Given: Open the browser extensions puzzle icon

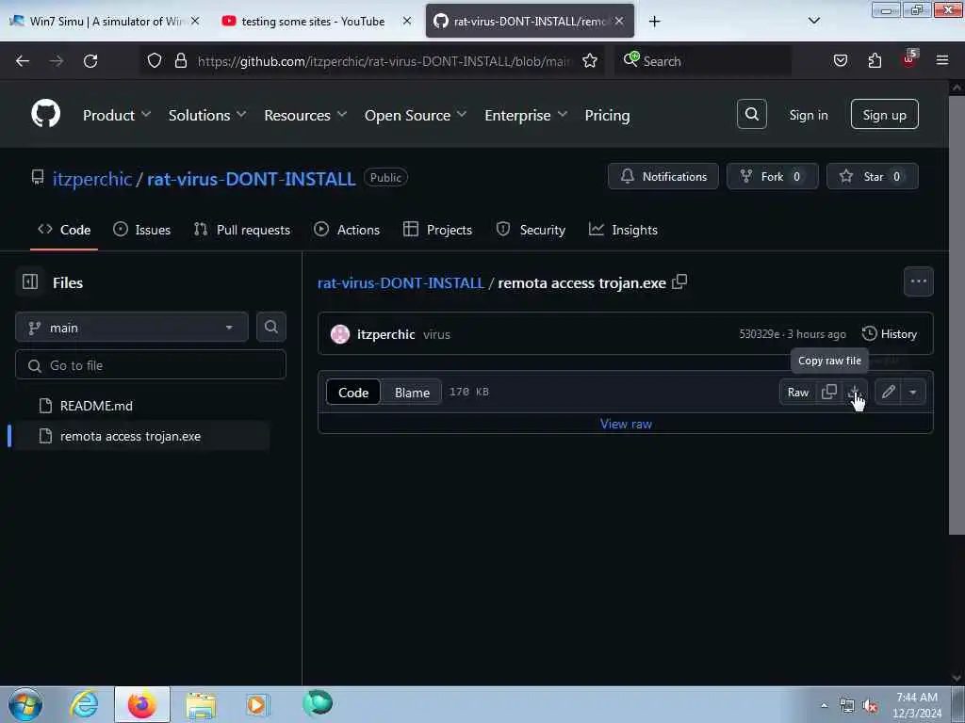Looking at the screenshot, I should click(x=875, y=61).
